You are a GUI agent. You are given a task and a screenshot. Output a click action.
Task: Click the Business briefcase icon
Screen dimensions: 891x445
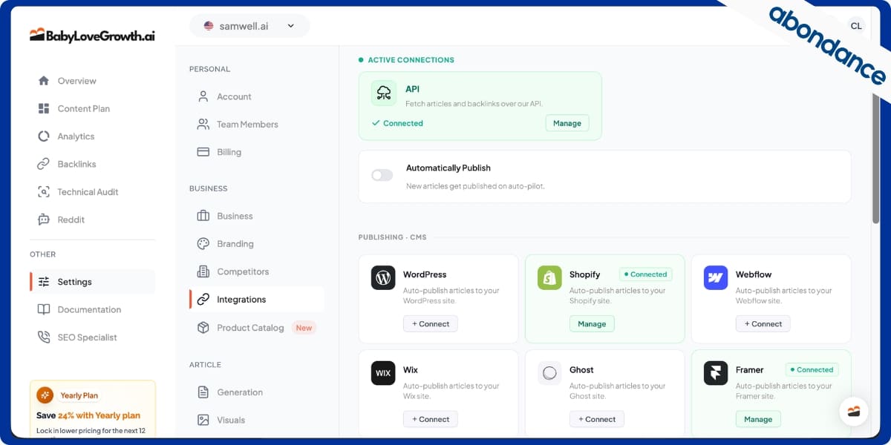pyautogui.click(x=203, y=216)
